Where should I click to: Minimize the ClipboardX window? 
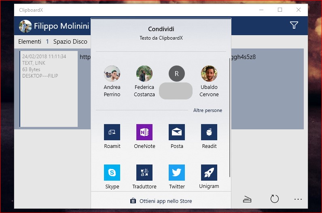261,10
